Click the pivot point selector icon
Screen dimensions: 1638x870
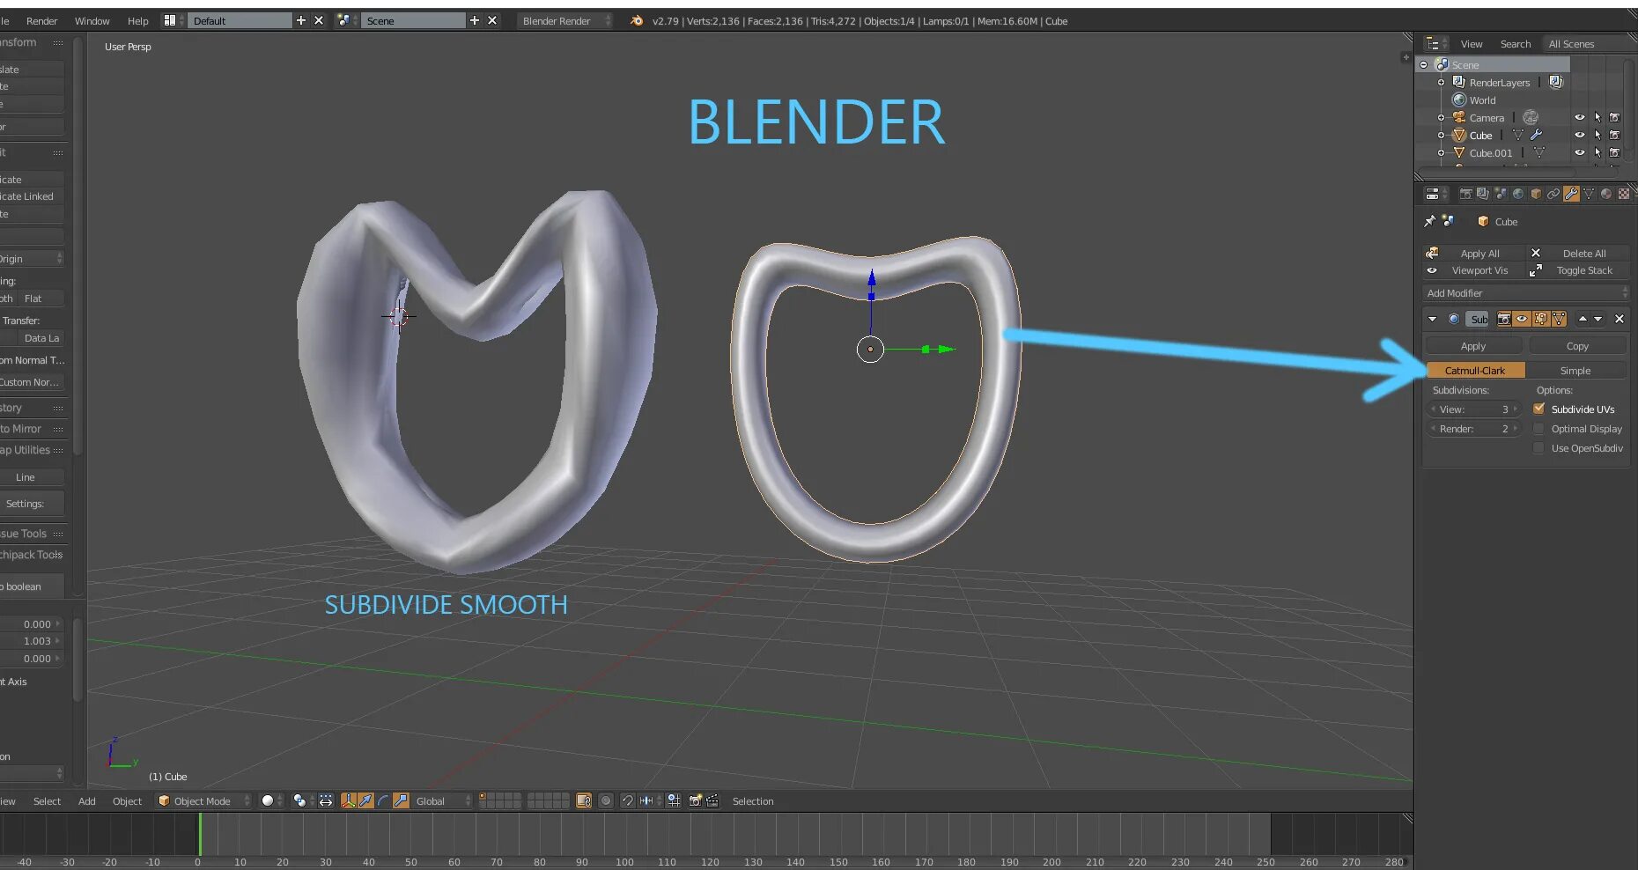coord(299,800)
